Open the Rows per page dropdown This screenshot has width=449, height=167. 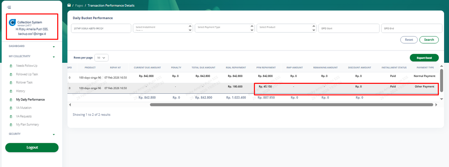coord(101,58)
